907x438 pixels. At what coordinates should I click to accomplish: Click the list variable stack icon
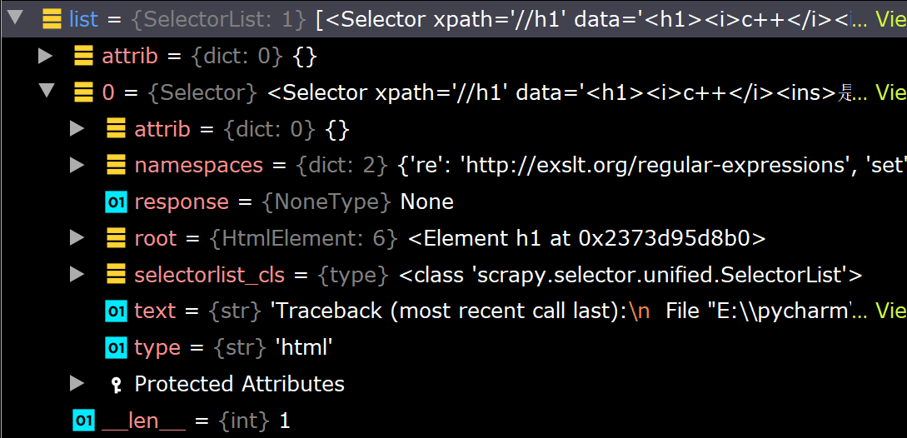tap(51, 18)
